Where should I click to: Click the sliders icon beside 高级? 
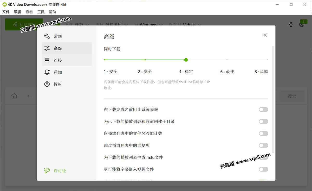[47, 48]
